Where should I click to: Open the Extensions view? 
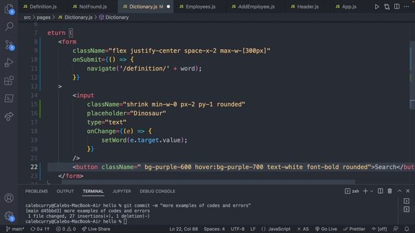tap(9, 80)
